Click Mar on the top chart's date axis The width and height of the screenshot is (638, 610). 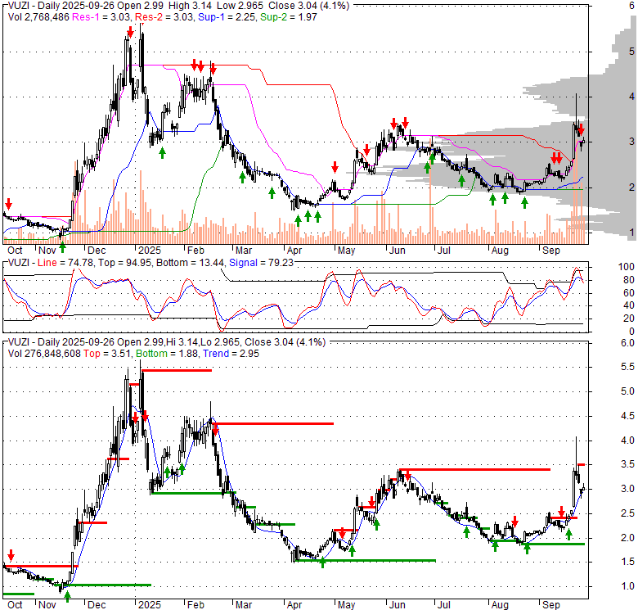(244, 250)
